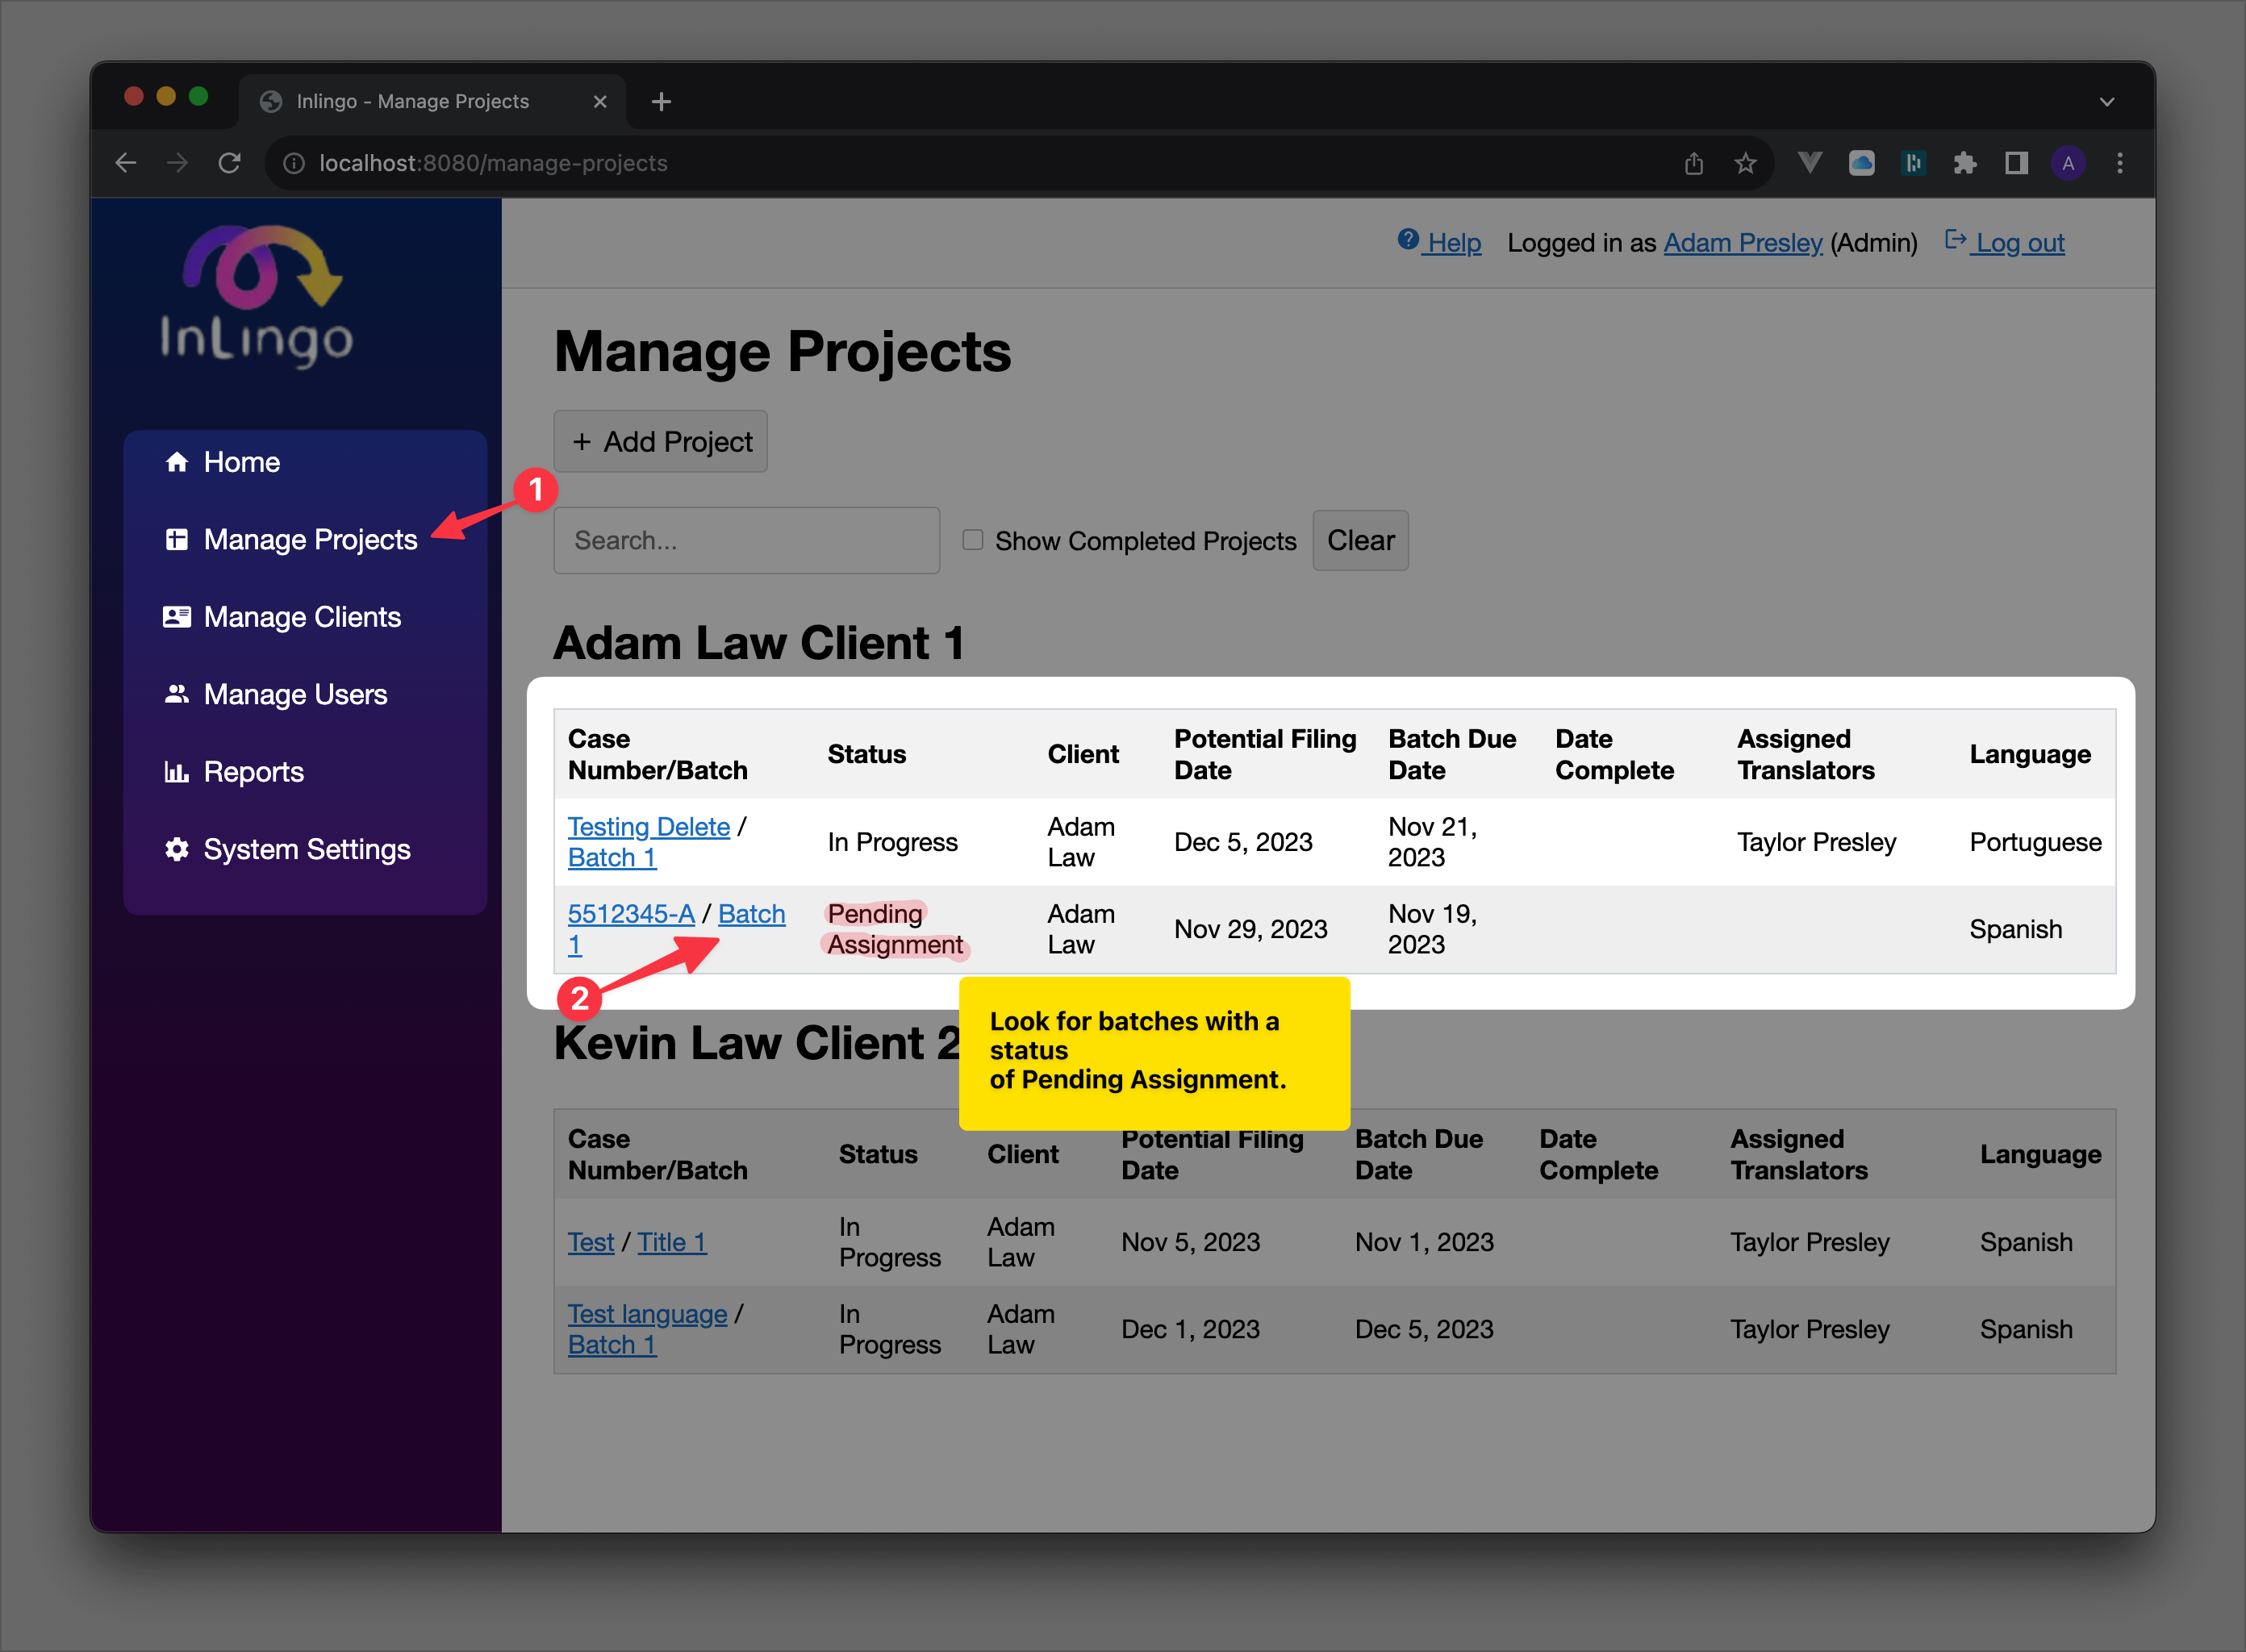Expand the tab list chevron at top right
The image size is (2246, 1652).
pos(2107,100)
